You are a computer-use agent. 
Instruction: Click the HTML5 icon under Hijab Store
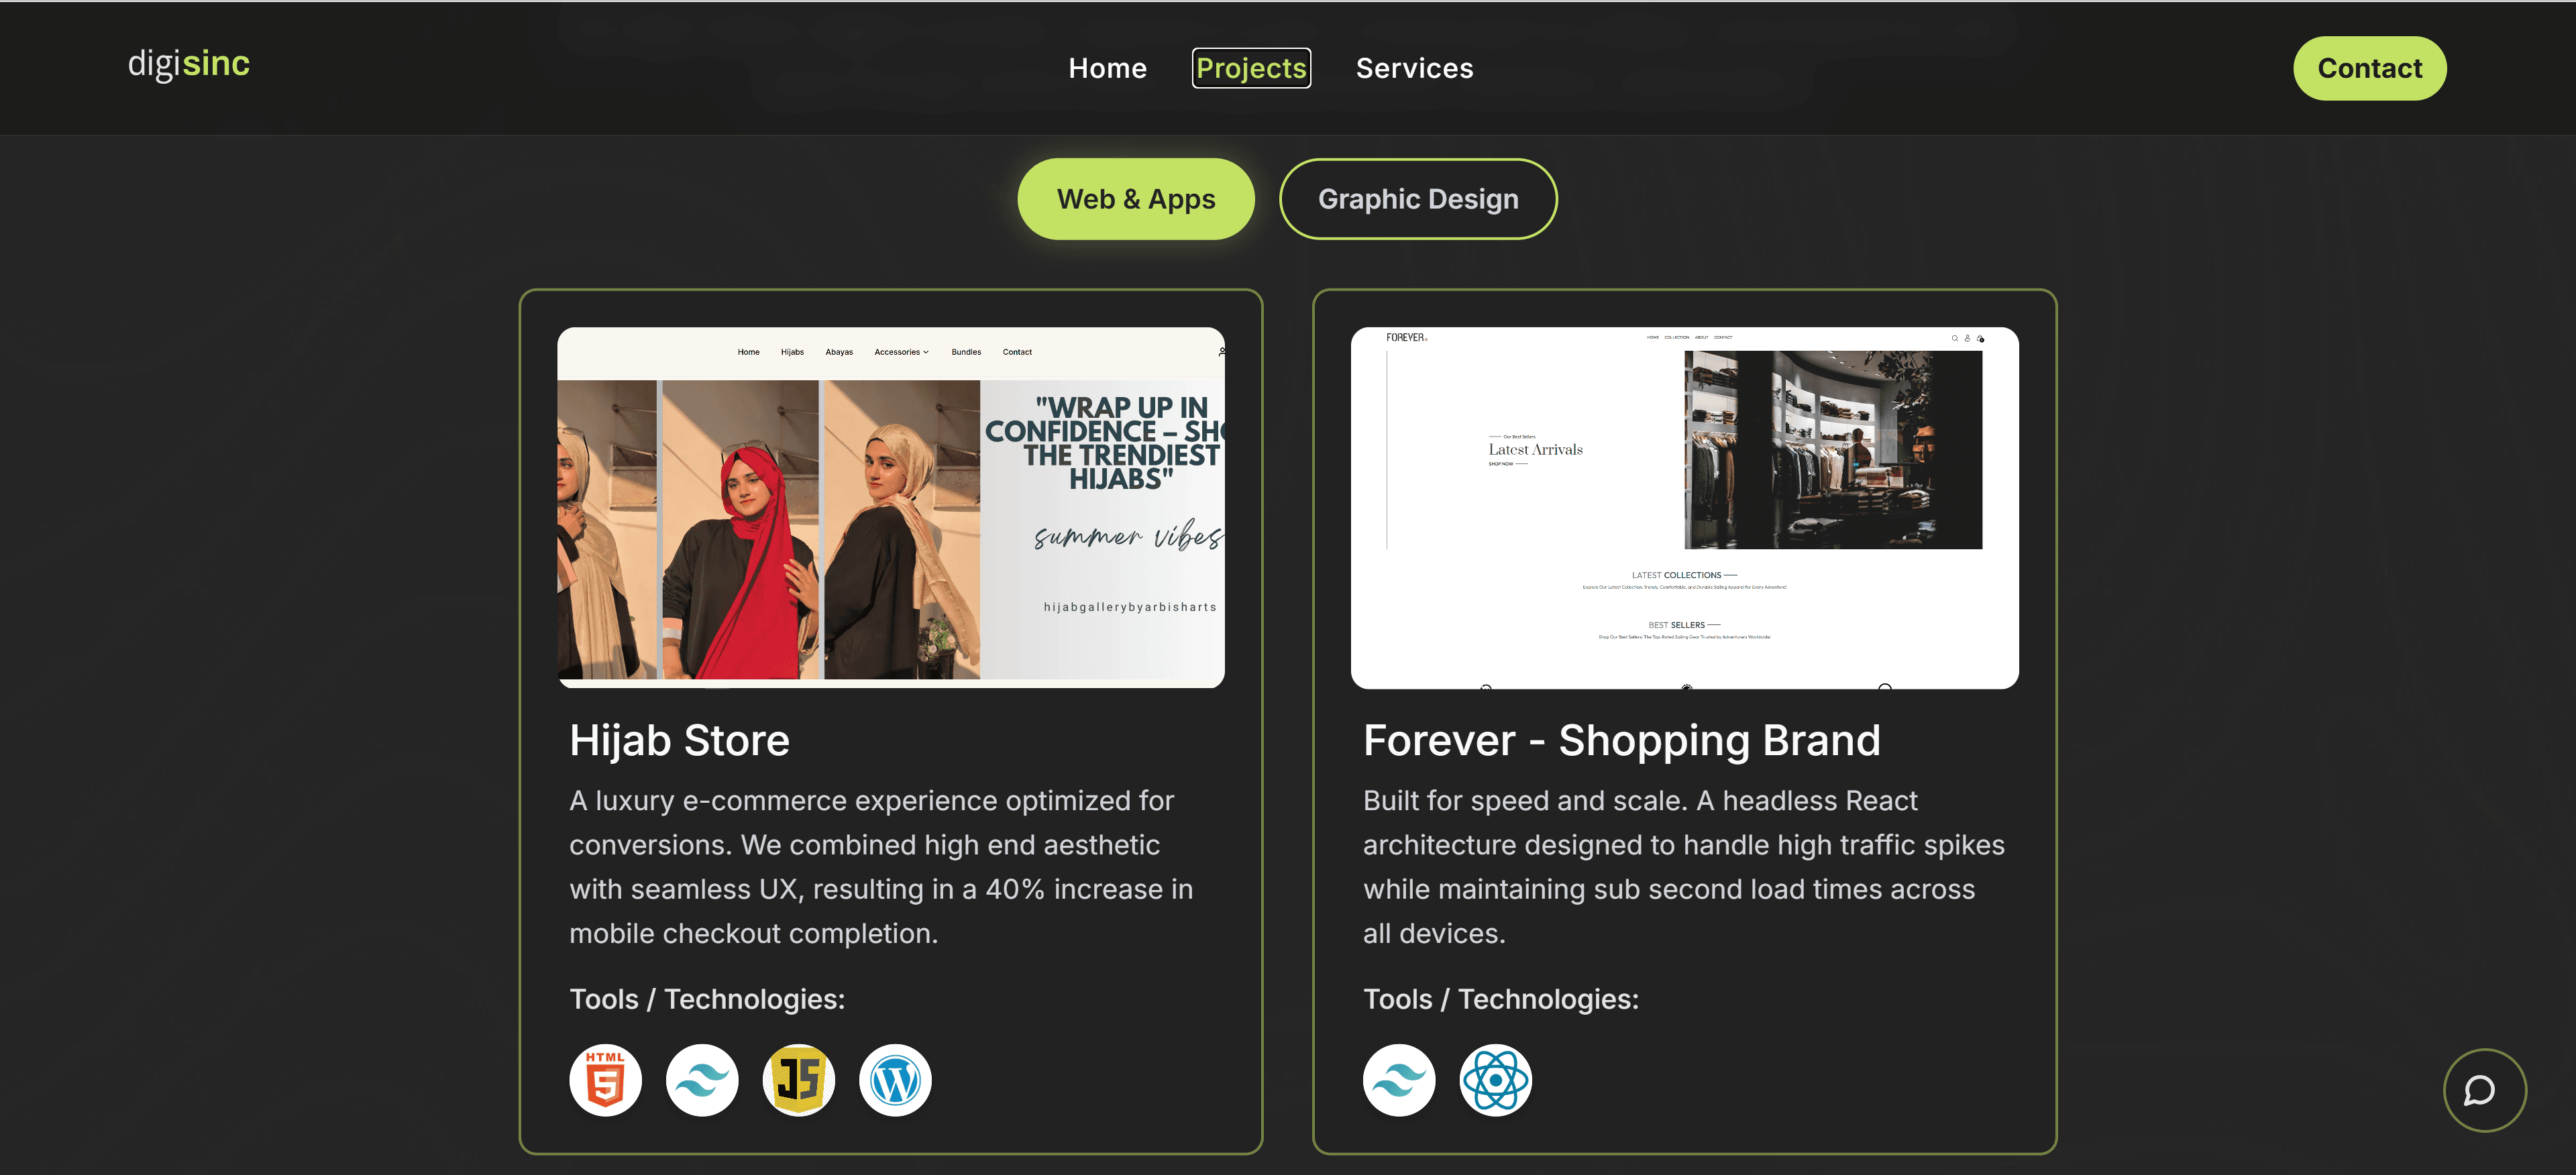605,1080
